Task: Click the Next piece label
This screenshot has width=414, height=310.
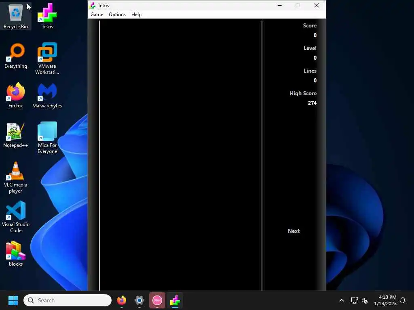Action: 294,231
